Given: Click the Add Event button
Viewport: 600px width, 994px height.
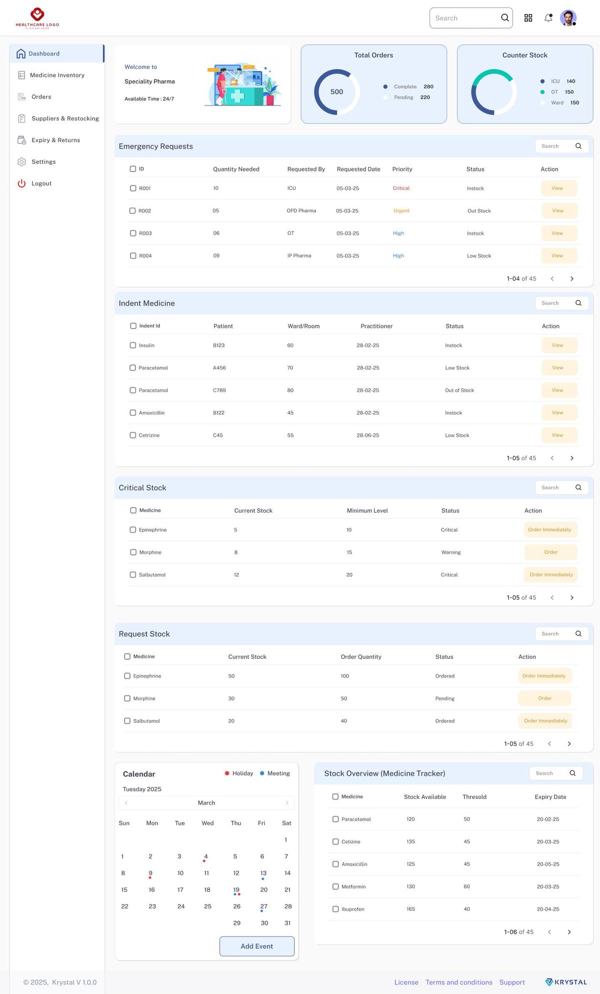Looking at the screenshot, I should [257, 946].
